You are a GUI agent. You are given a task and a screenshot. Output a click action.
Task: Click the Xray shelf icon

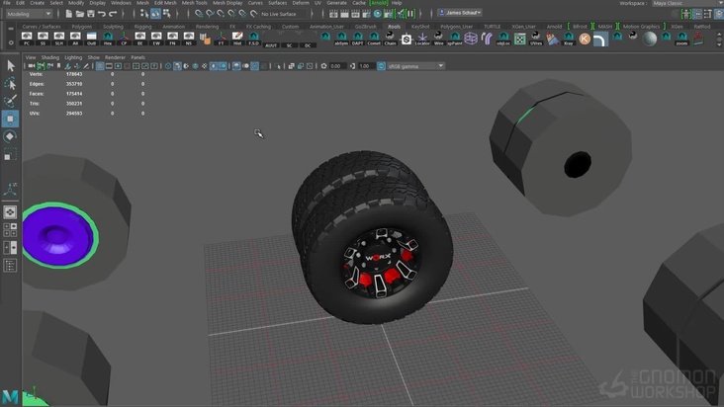click(569, 39)
